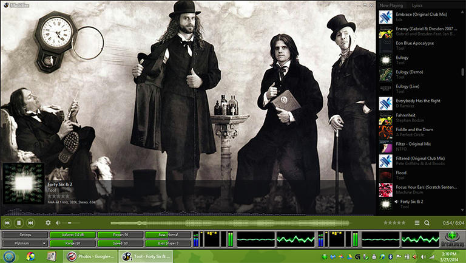Adjust the Breakaway Range 50 slider

pyautogui.click(x=73, y=244)
